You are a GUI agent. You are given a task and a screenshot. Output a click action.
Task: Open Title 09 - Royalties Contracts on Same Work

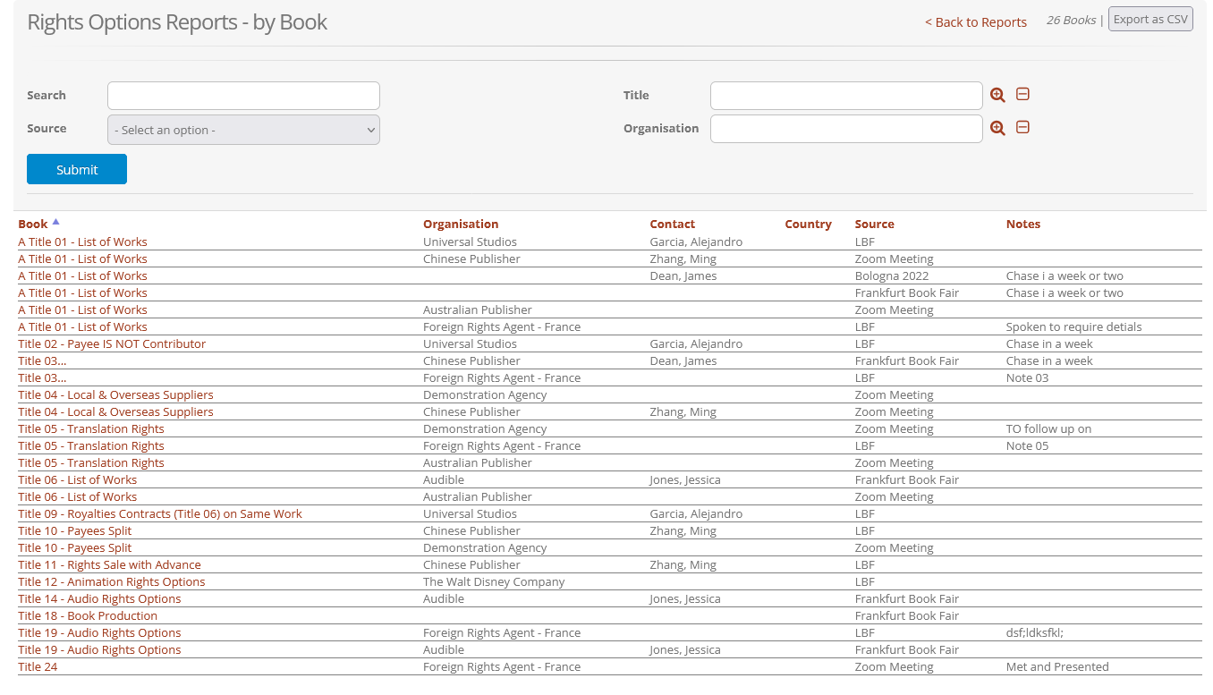160,513
